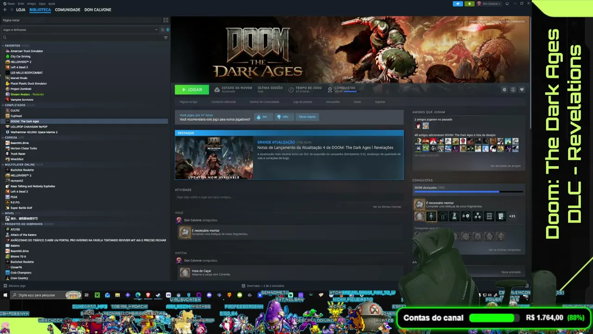Open the advanced filters icon beside search
Screen dimensions: 593x334
166,38
